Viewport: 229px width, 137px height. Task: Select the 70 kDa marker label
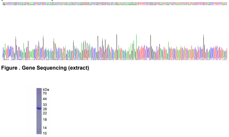tap(45, 94)
